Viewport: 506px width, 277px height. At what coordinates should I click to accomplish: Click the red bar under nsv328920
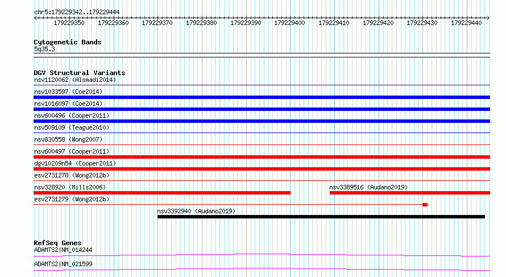pyautogui.click(x=162, y=193)
